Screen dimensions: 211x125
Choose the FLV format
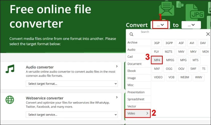156,51
